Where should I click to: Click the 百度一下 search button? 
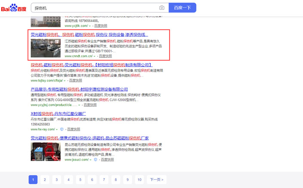[x=182, y=8]
